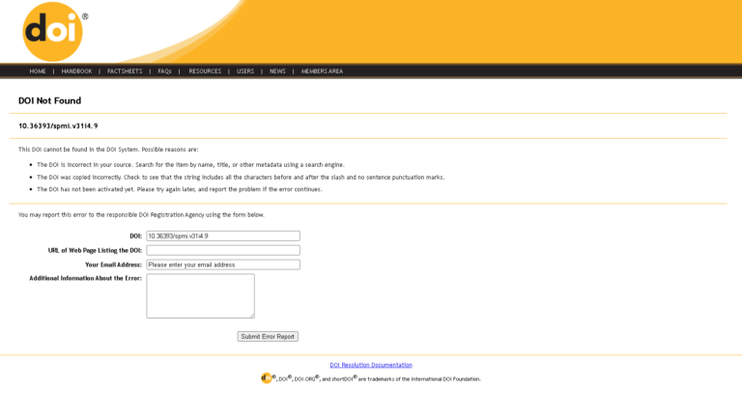
Task: Grab the text area resize handle corner
Action: click(x=252, y=316)
